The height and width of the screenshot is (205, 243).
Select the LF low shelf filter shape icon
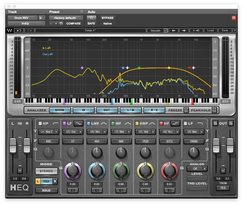tap(78, 123)
